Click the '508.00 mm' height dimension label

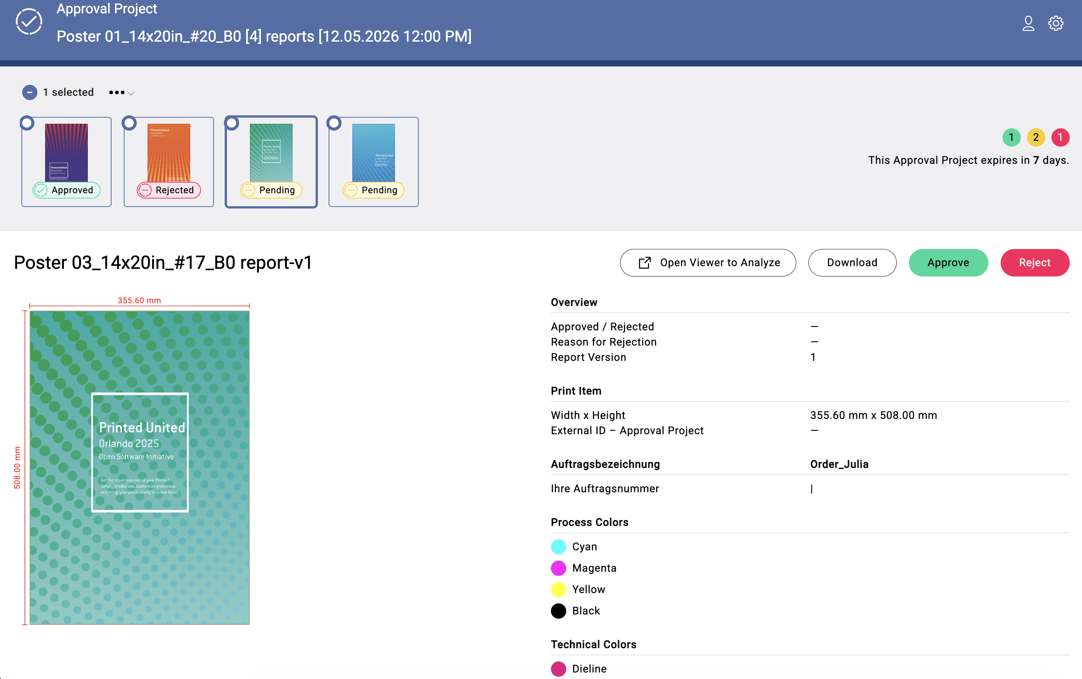click(x=17, y=467)
